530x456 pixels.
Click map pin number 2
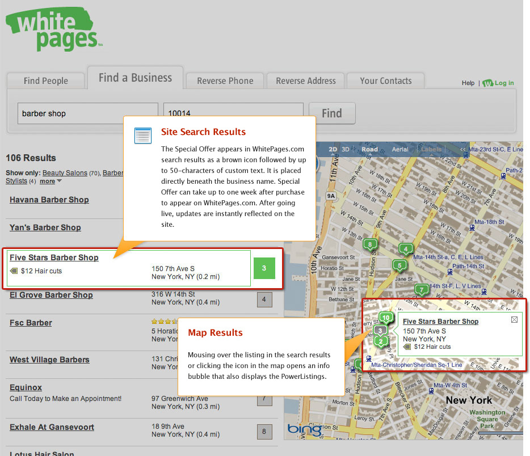pyautogui.click(x=381, y=341)
